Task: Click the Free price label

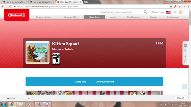Action: tap(160, 43)
